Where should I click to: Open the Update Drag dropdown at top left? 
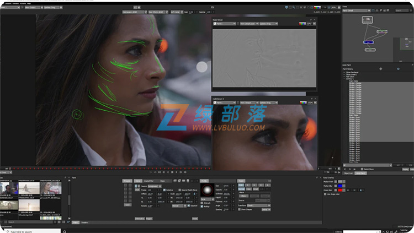[53, 7]
